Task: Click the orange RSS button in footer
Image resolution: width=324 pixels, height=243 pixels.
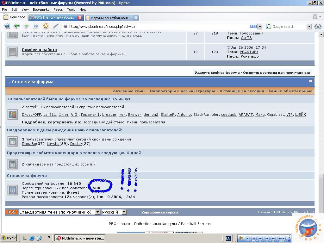Action: point(11,212)
